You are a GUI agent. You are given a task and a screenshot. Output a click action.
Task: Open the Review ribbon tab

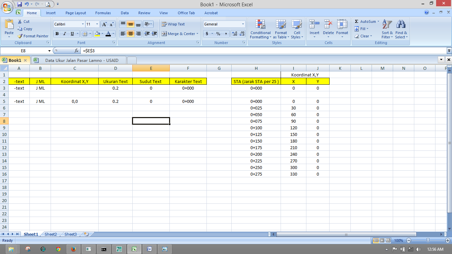[144, 13]
